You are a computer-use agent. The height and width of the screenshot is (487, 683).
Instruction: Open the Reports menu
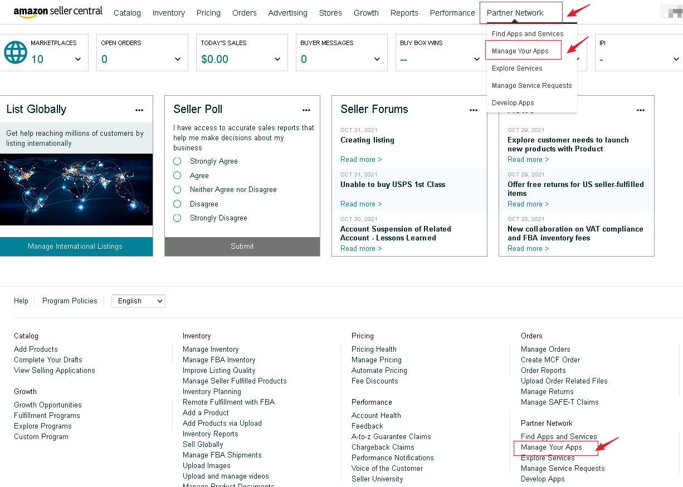pos(404,13)
